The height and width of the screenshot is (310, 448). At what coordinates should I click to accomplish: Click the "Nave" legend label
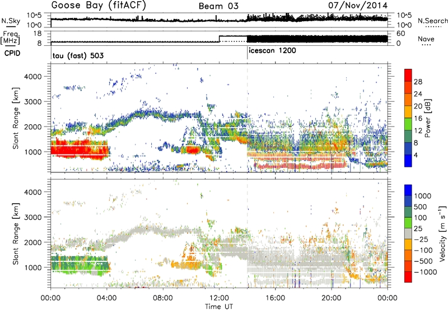coord(426,39)
